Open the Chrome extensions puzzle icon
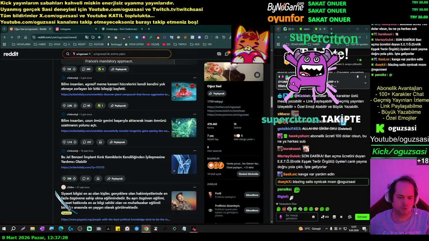The image size is (429, 241). pos(207,37)
